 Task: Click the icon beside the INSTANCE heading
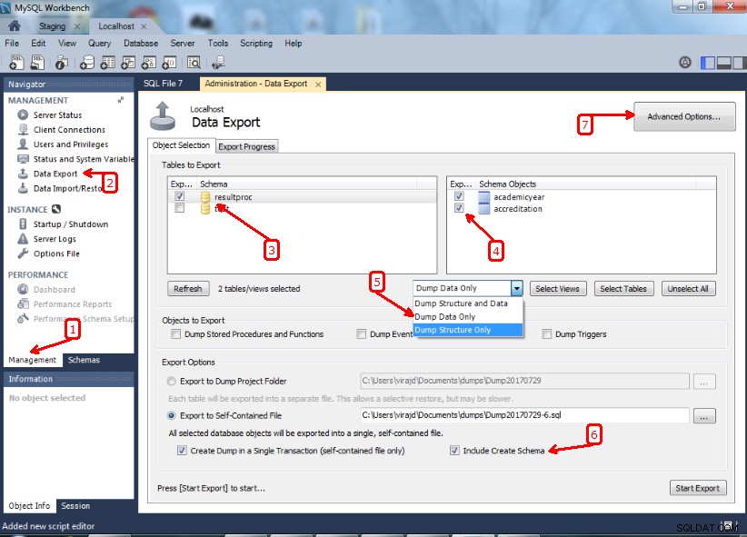coord(56,209)
